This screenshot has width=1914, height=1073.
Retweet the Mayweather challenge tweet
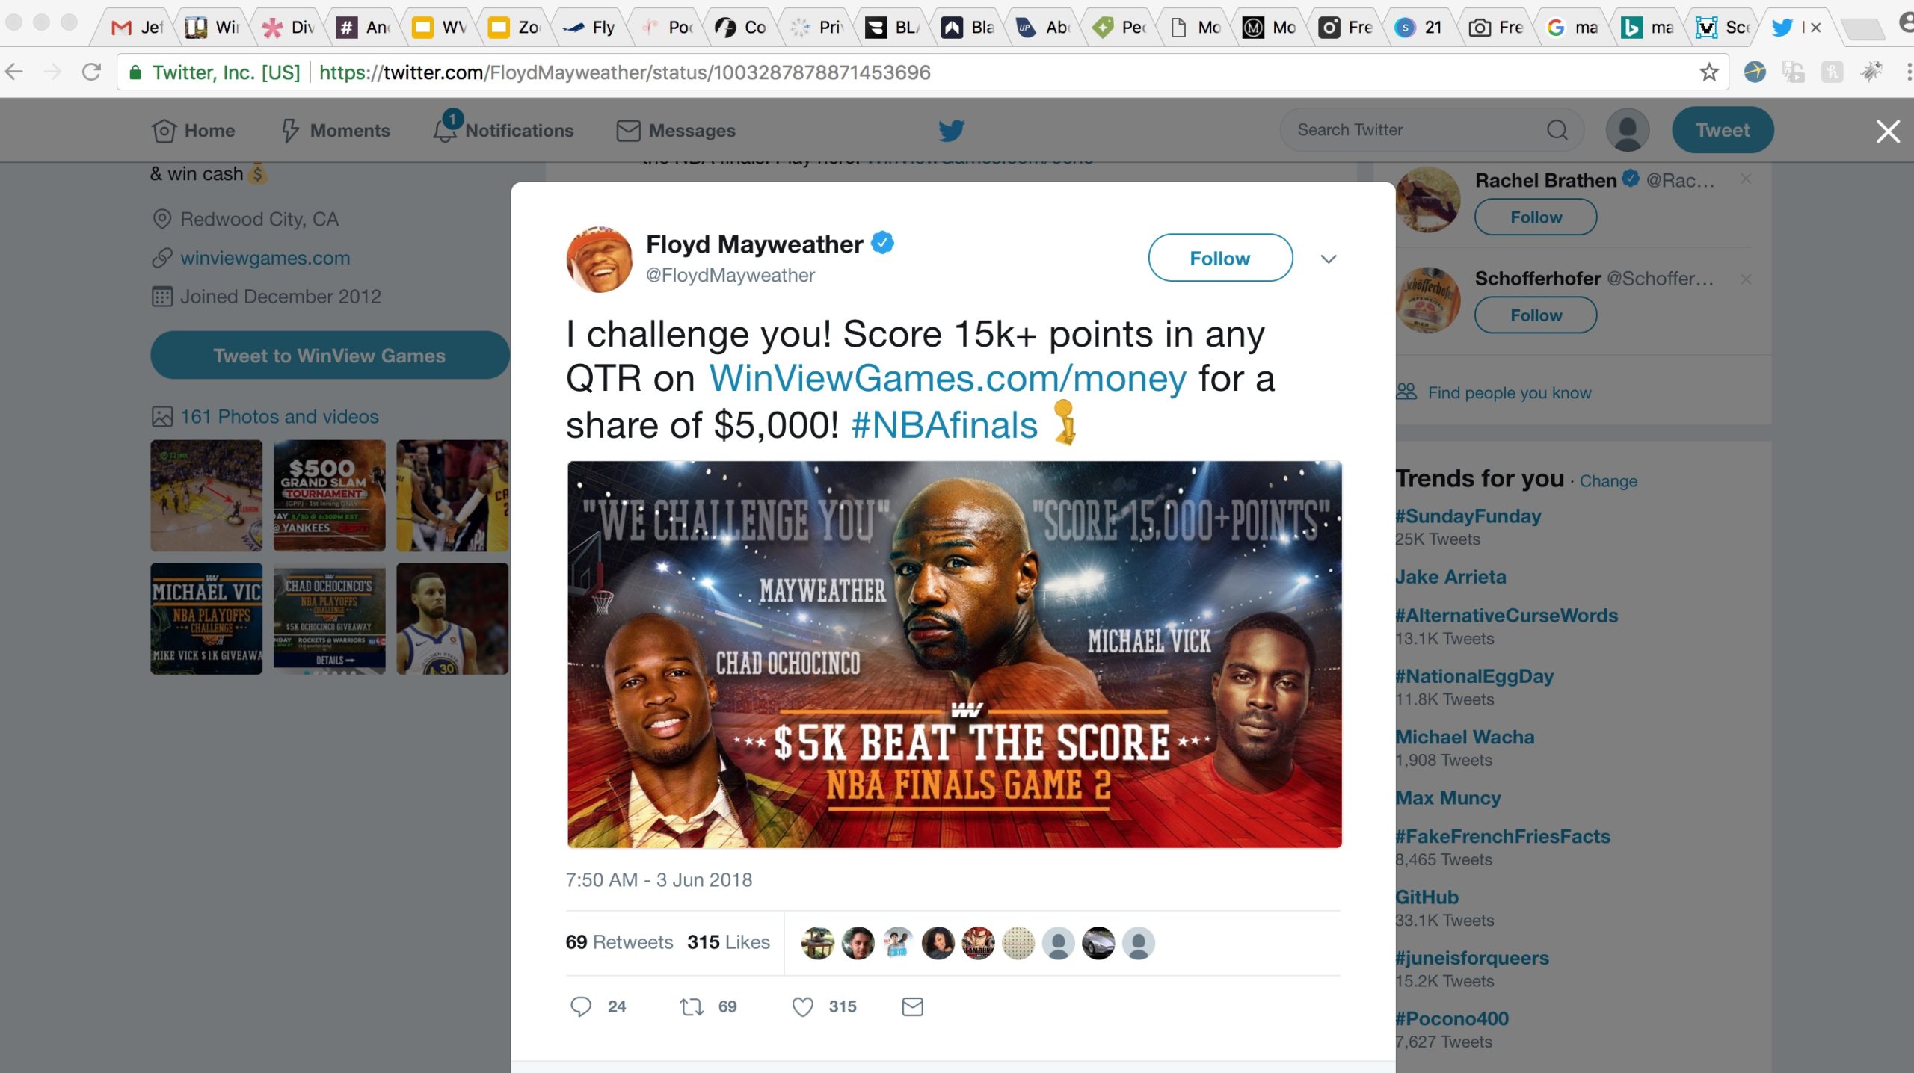click(x=692, y=1006)
